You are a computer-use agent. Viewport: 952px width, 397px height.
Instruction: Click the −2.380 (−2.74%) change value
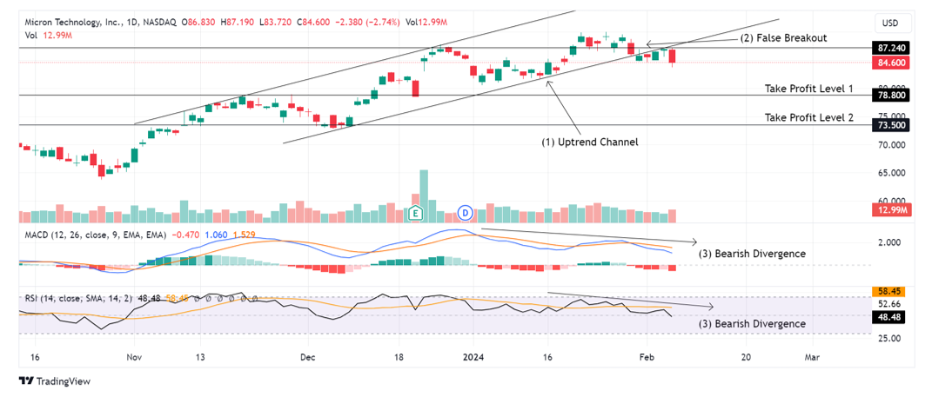pyautogui.click(x=367, y=23)
